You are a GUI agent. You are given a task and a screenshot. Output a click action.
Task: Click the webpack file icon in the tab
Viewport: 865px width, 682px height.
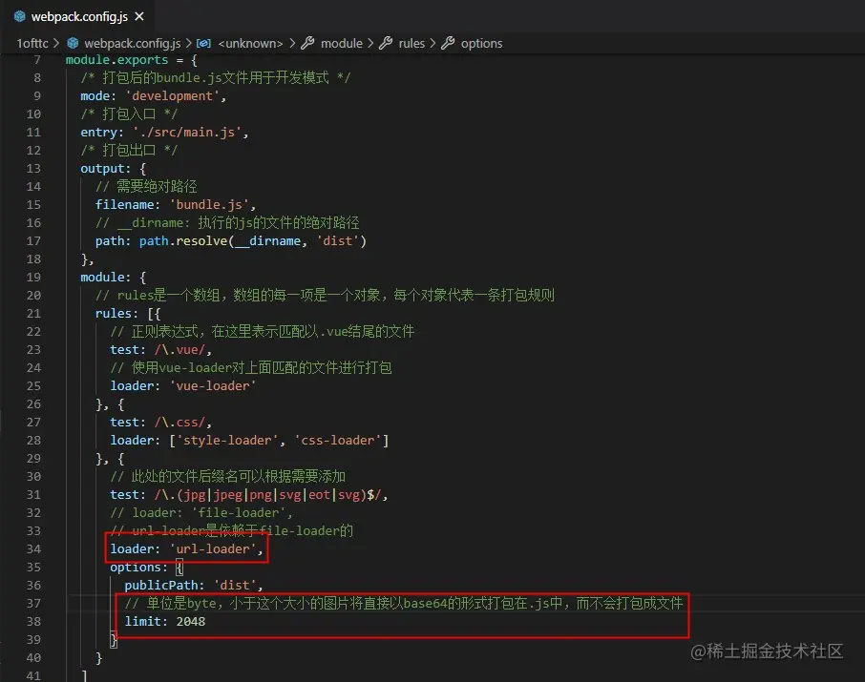point(20,16)
